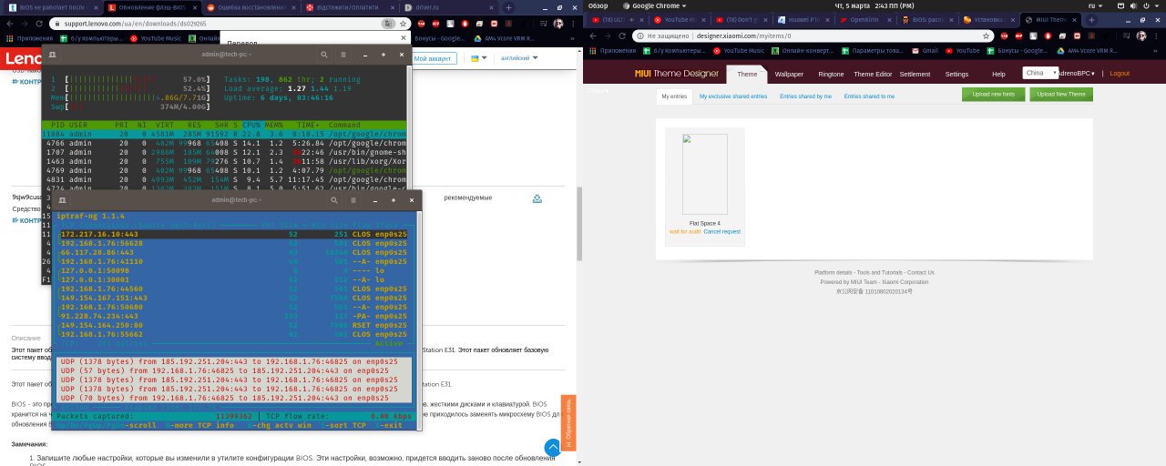The height and width of the screenshot is (466, 1166).
Task: Click the site info icon beside Не защищено
Action: click(x=640, y=35)
